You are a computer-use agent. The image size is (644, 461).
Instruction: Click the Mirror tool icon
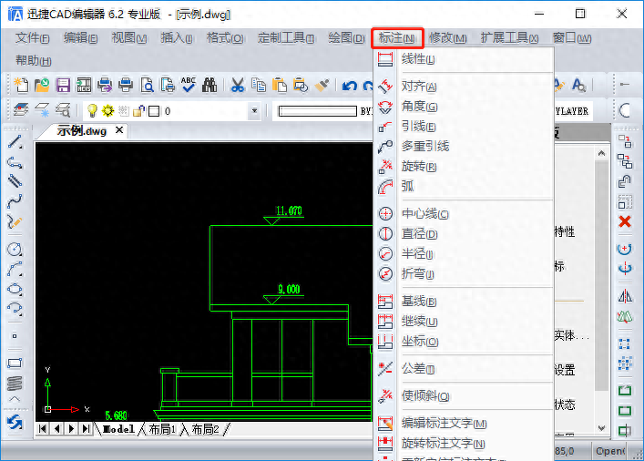[x=625, y=296]
